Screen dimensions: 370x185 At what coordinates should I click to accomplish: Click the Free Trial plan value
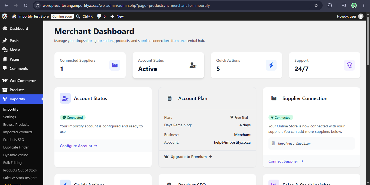point(239,117)
